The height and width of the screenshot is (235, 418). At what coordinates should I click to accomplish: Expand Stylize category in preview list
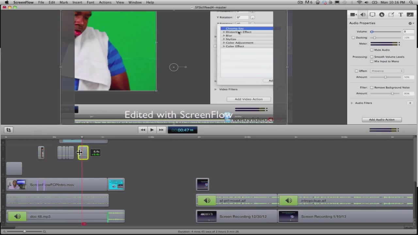pyautogui.click(x=224, y=39)
